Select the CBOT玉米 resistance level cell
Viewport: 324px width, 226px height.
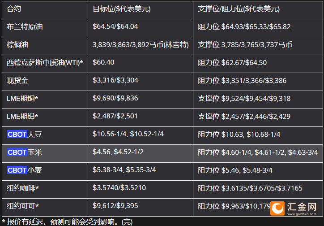[x=258, y=153]
